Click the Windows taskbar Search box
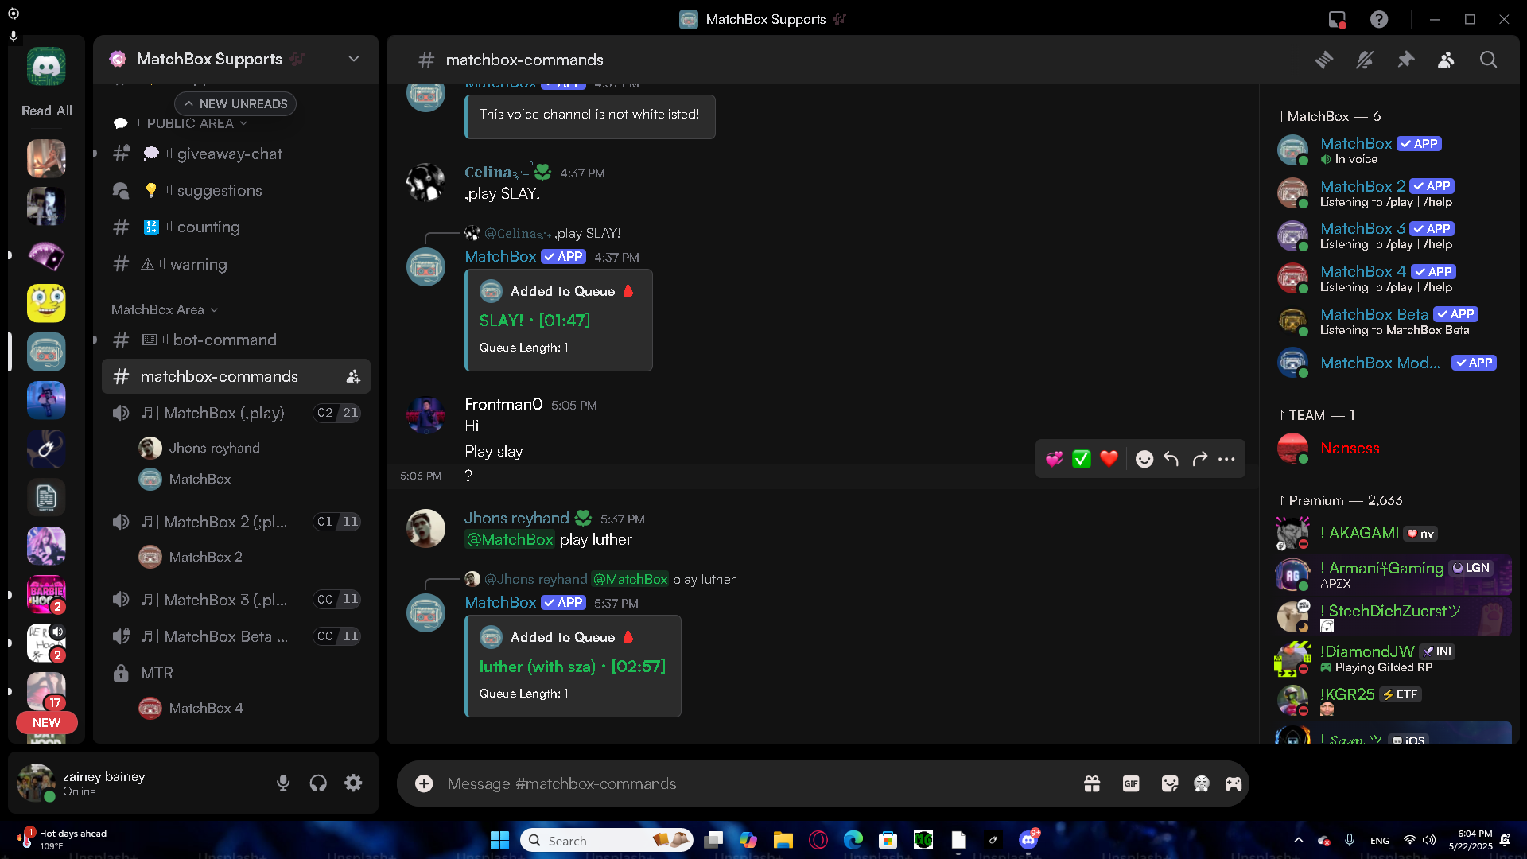This screenshot has height=859, width=1527. (606, 840)
